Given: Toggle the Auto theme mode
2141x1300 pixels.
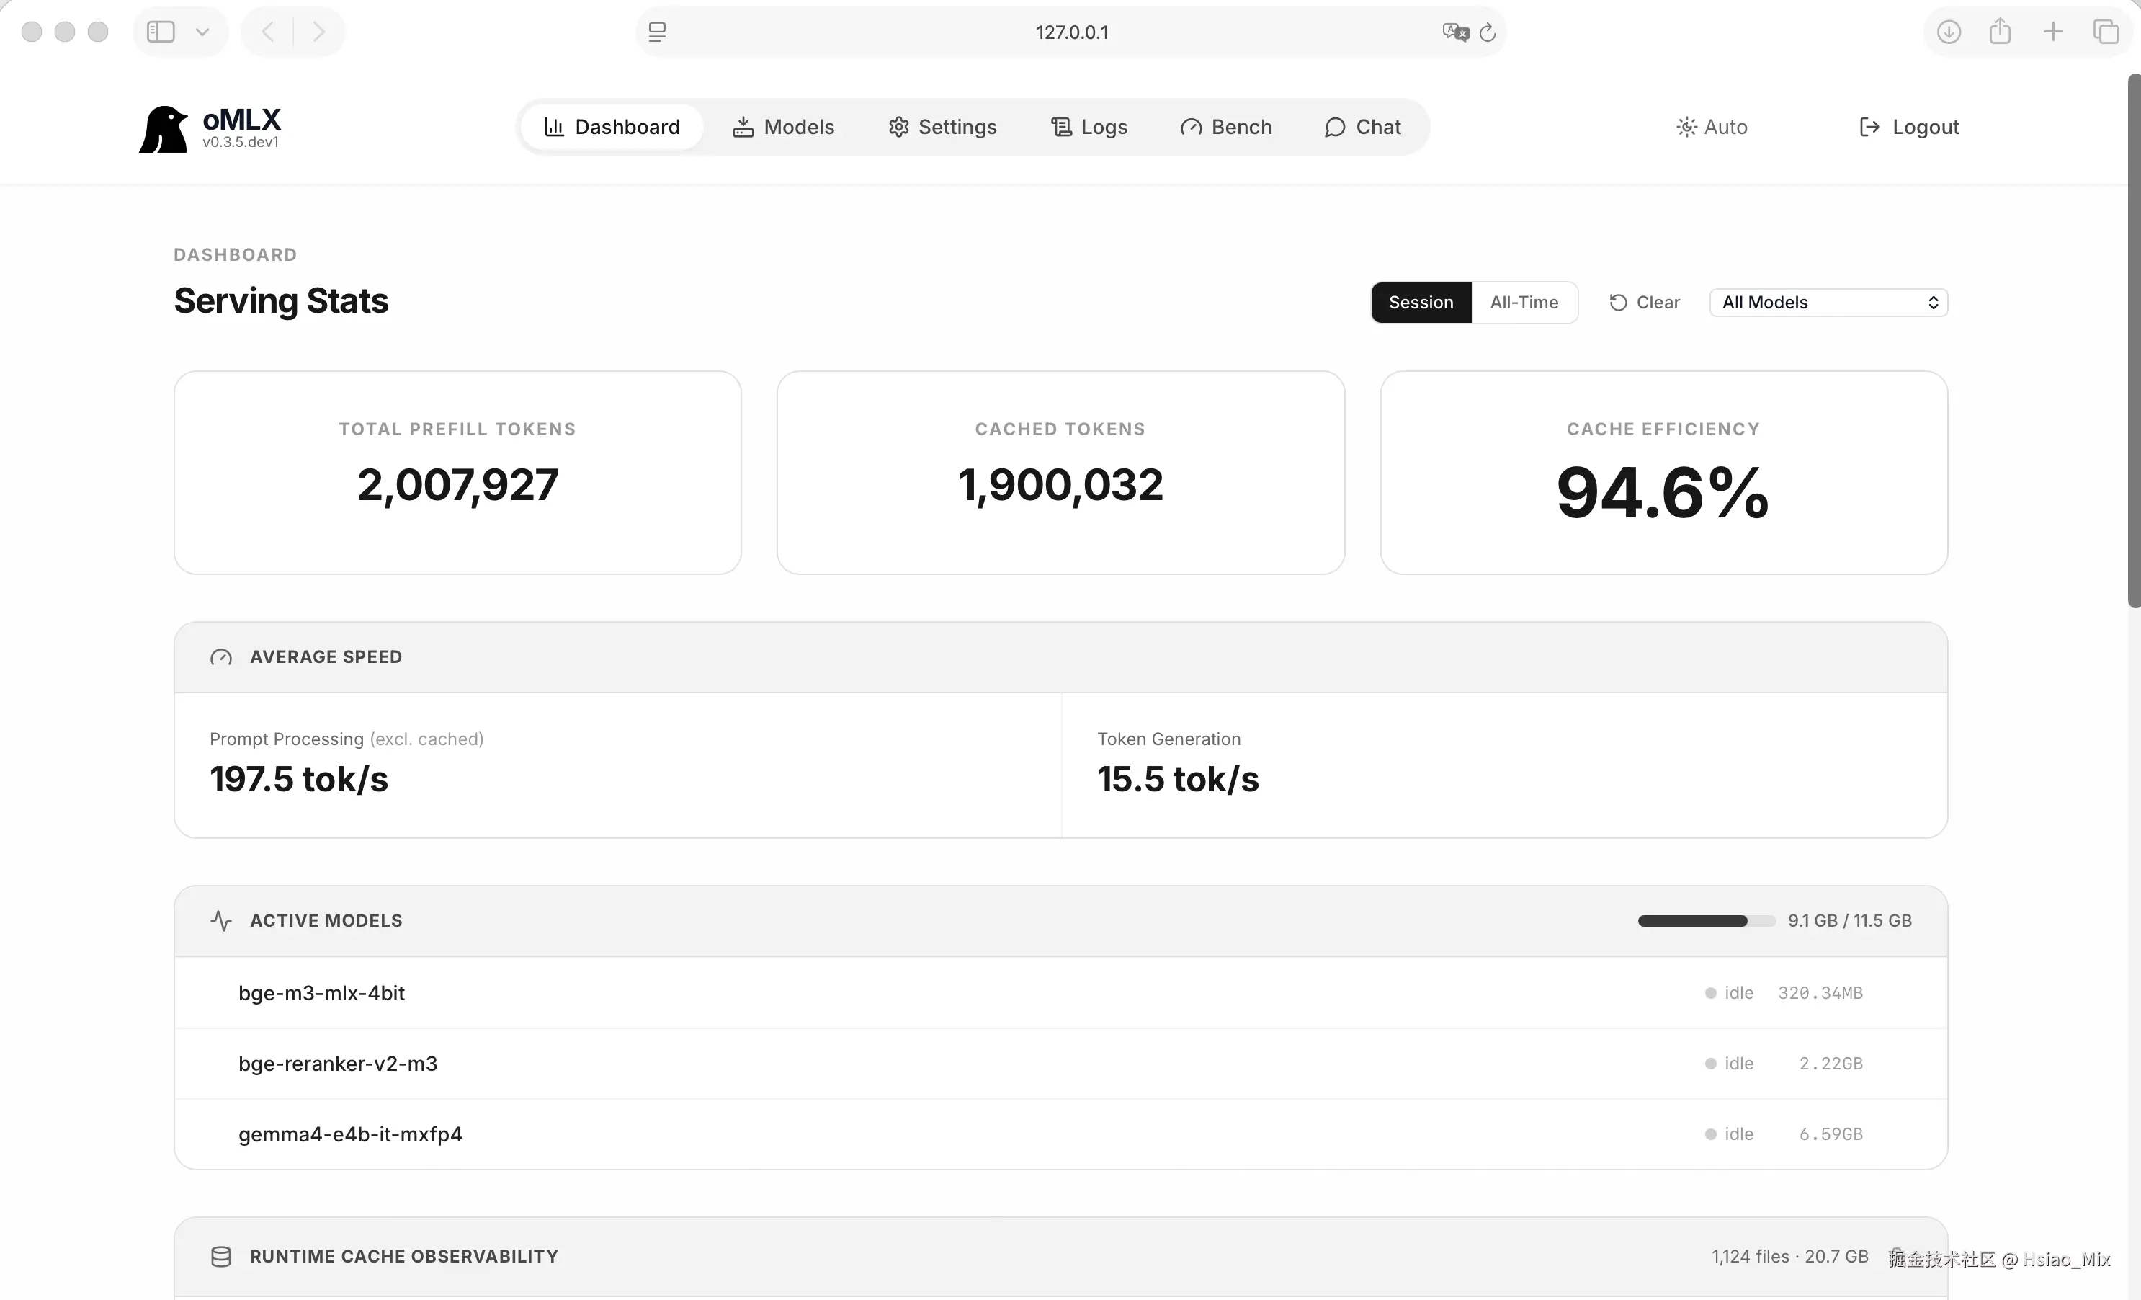Looking at the screenshot, I should tap(1712, 127).
